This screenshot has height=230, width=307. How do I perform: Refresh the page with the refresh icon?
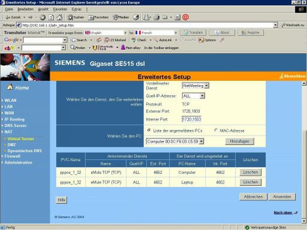[x=51, y=18]
